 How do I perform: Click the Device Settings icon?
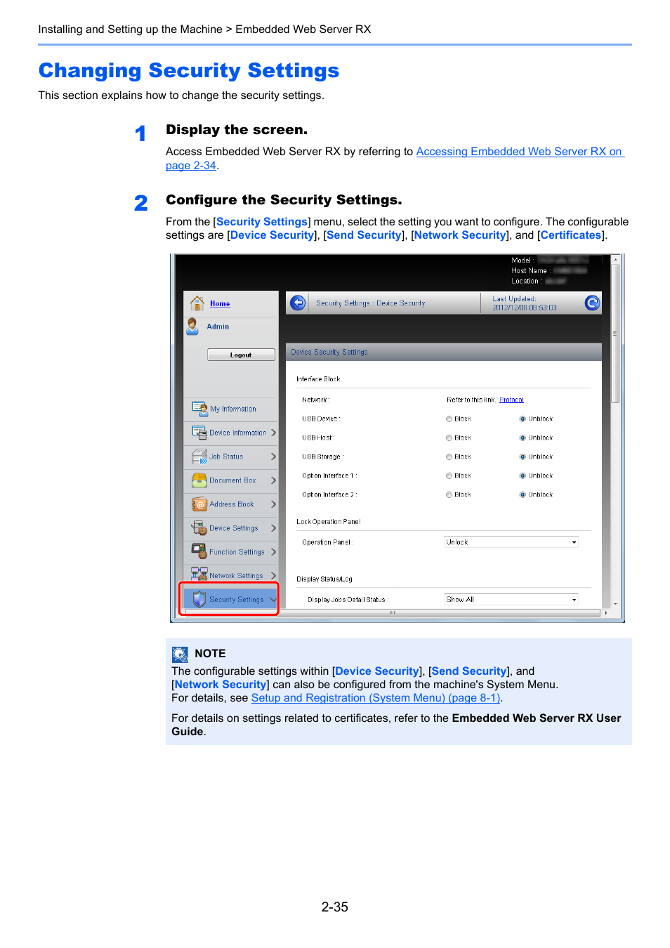click(x=199, y=527)
